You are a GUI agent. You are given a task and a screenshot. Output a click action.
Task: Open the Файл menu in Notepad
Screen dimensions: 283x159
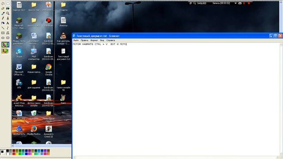pos(76,40)
